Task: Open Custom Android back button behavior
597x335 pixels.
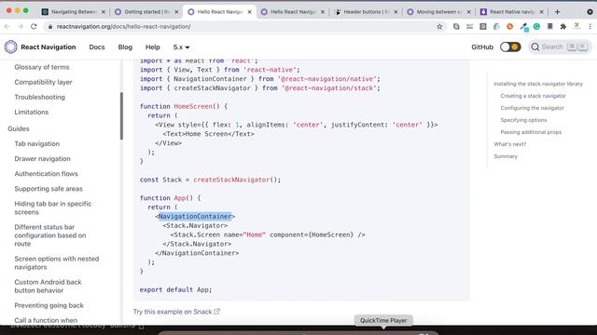Action: 48,286
